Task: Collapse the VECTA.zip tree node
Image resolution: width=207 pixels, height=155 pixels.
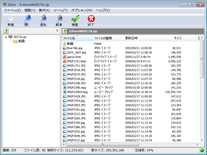Action: (6, 37)
